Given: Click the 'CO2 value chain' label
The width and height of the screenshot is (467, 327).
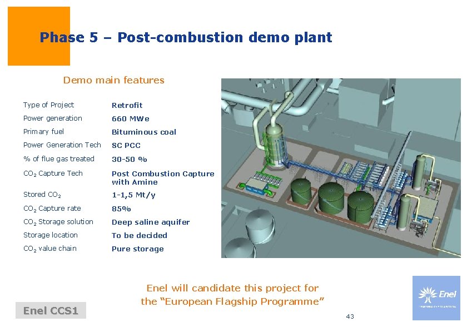Looking at the screenshot, I should click(x=49, y=249).
